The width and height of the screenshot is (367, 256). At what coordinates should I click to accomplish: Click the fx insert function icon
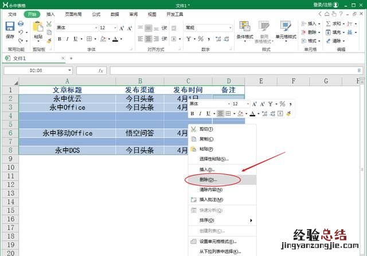coord(100,70)
